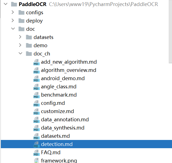Click the PaddleOCR project folder icon
Screen dimensions: 172x163
coord(14,4)
